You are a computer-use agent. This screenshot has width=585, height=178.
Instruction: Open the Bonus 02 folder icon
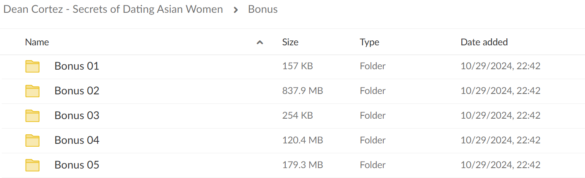coord(32,91)
